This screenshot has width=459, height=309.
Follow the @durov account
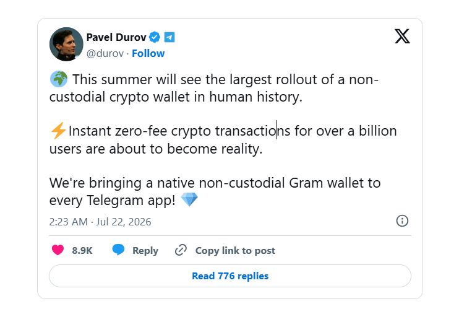coord(148,53)
